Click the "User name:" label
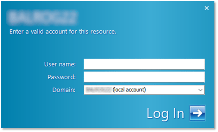This screenshot has width=218, height=132. (x=60, y=64)
